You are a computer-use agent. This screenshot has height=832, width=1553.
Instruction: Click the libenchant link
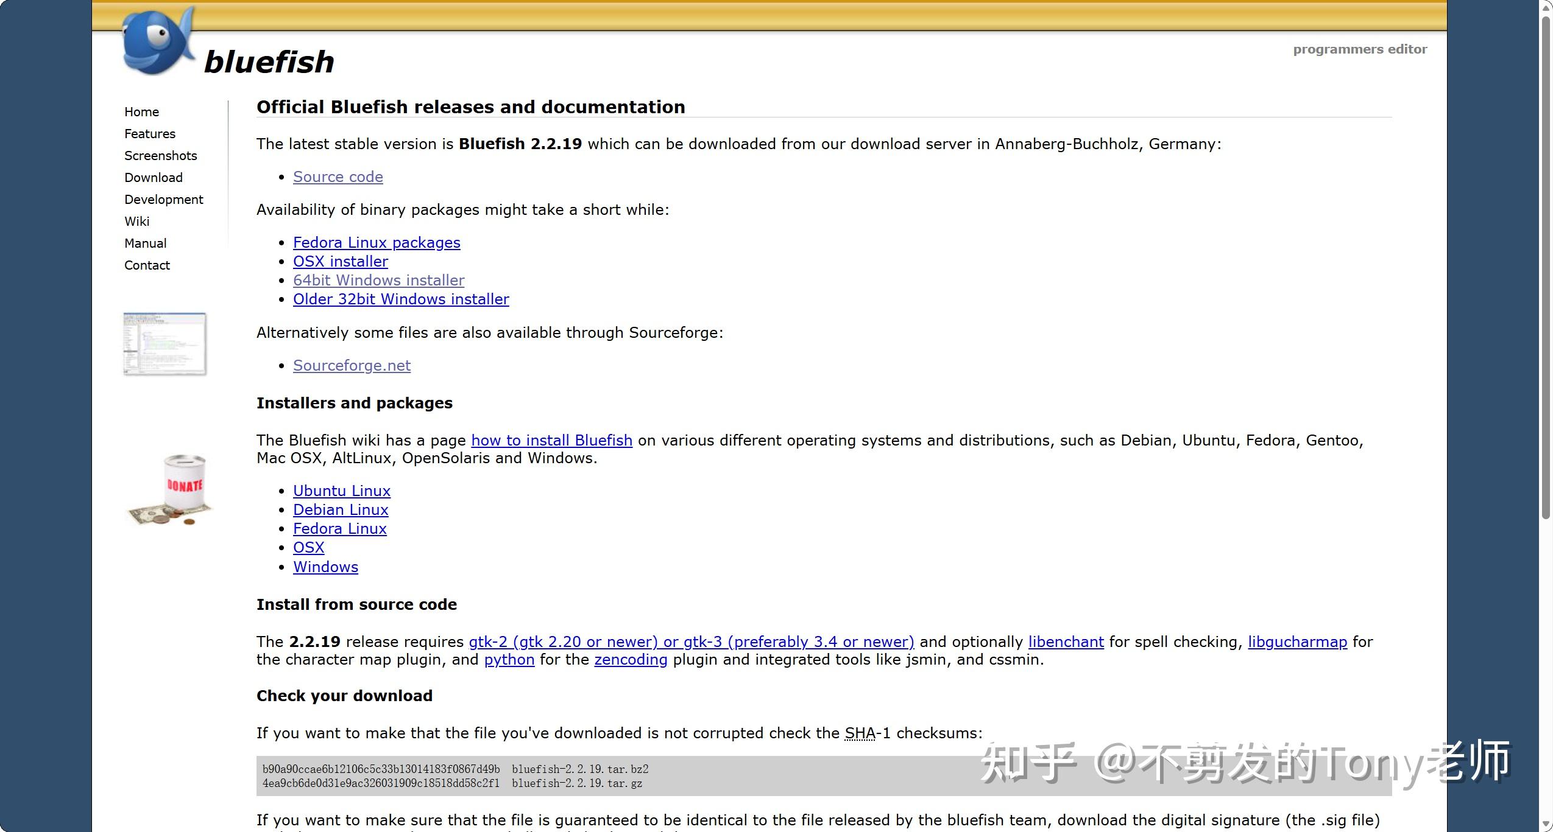coord(1066,642)
